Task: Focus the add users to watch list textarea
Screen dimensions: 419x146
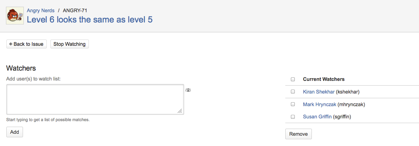Action: point(95,99)
